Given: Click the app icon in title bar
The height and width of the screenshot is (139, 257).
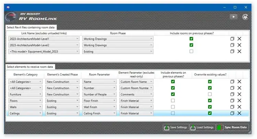Looking at the screenshot, I should click(x=8, y=7).
